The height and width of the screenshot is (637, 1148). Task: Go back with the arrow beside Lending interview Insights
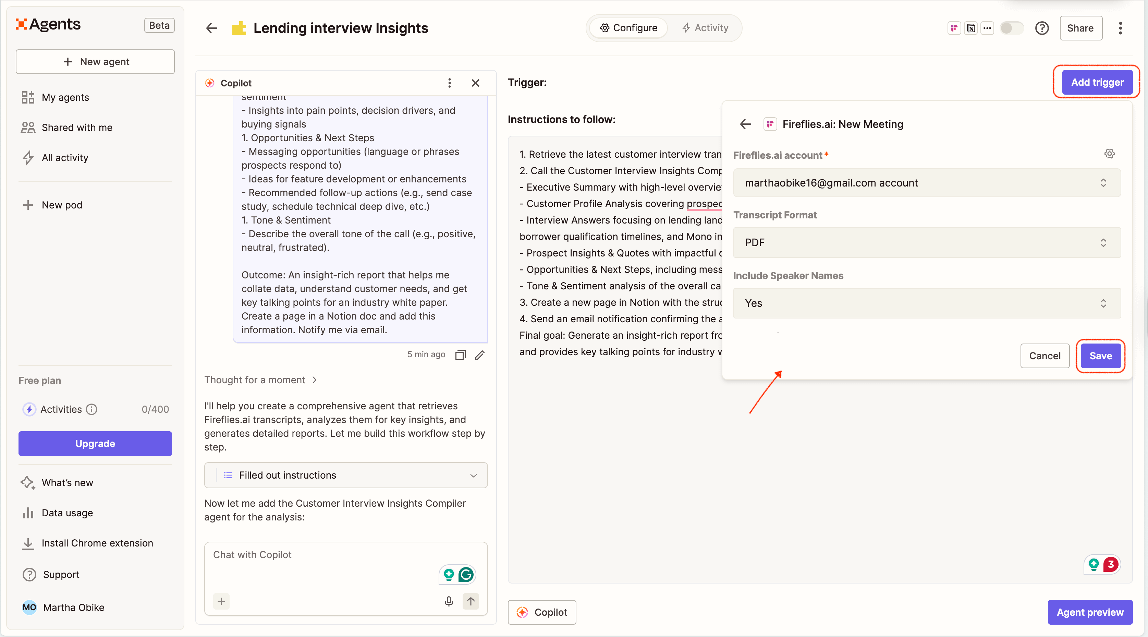pyautogui.click(x=212, y=28)
